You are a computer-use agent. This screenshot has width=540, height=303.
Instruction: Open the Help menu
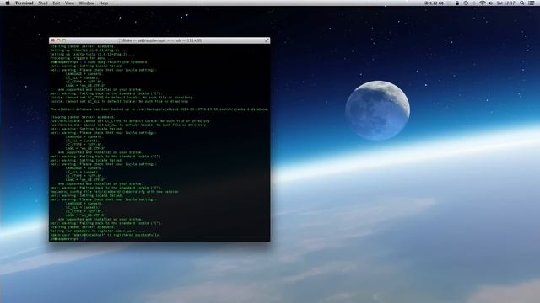point(103,3)
